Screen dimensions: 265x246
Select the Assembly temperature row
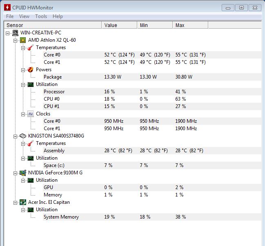(x=152, y=151)
